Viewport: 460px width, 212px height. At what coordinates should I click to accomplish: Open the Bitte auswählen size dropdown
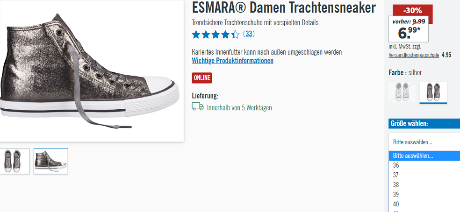pos(424,142)
